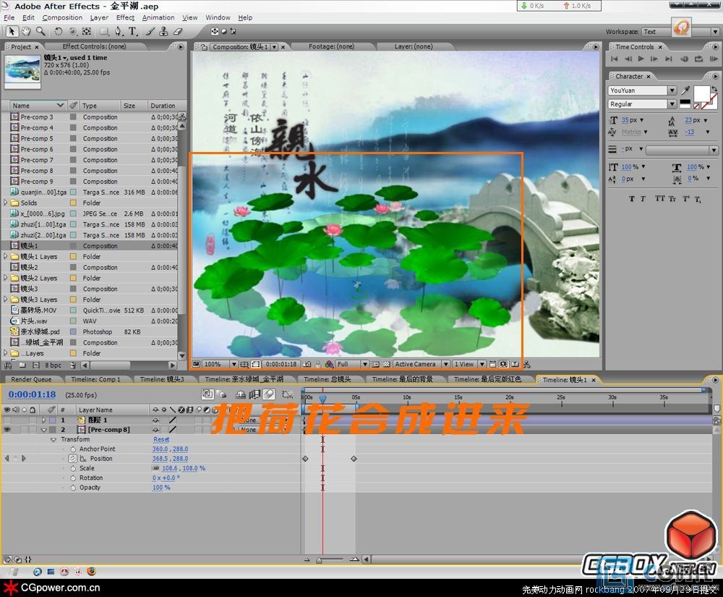Click the Position value 368.5
Screen dimensions: 723x597
pyautogui.click(x=160, y=459)
